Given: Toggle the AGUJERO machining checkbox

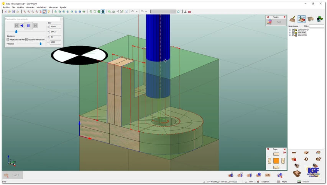Looking at the screenshot, I should pyautogui.click(x=293, y=35).
